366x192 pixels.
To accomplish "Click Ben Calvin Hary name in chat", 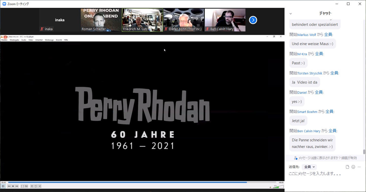I will (x=309, y=131).
